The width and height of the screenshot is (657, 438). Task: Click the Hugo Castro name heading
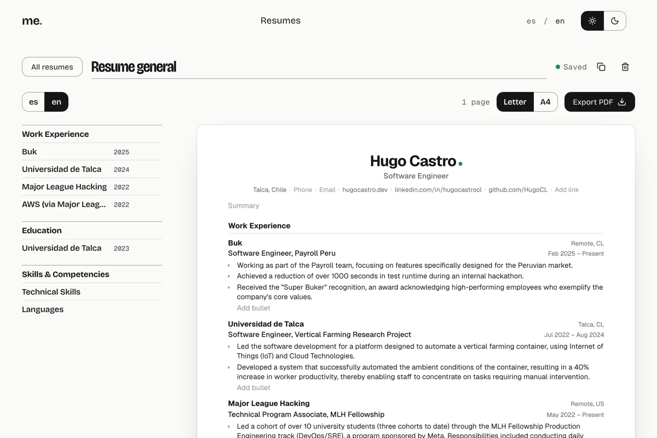tap(413, 161)
